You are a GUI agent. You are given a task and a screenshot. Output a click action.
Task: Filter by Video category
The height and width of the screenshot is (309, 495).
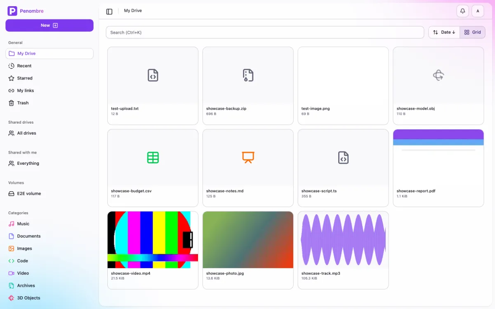pyautogui.click(x=49, y=273)
